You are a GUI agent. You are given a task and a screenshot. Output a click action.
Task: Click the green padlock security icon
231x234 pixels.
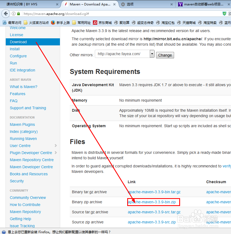pos(19,14)
